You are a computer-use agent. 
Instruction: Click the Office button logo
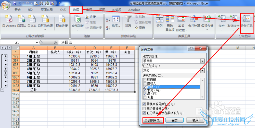click(5, 5)
